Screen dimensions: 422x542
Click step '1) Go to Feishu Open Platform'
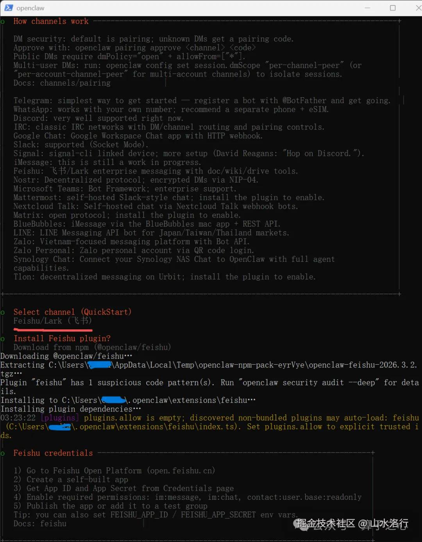click(114, 470)
